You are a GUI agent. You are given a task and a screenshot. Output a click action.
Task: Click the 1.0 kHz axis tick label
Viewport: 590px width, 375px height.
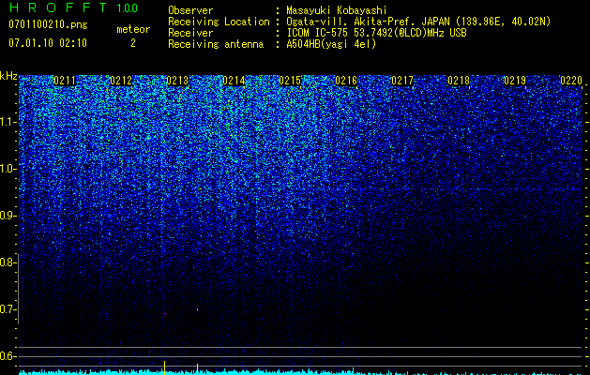point(8,170)
